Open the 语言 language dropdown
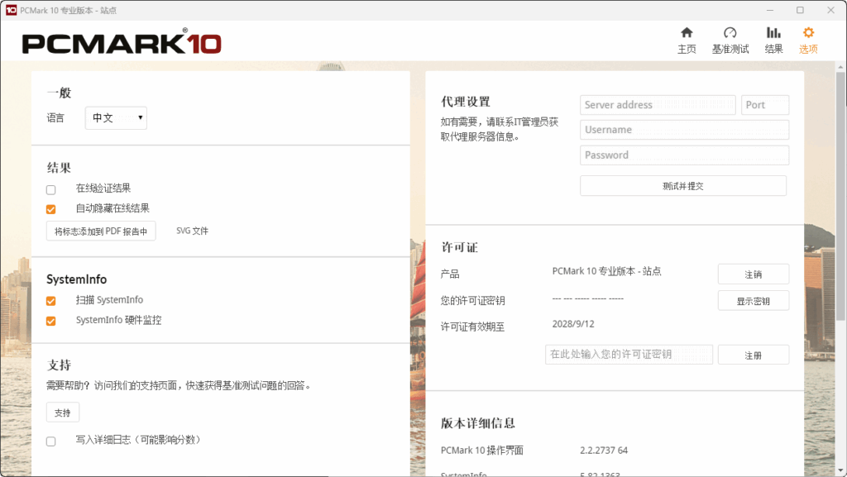 coord(115,118)
